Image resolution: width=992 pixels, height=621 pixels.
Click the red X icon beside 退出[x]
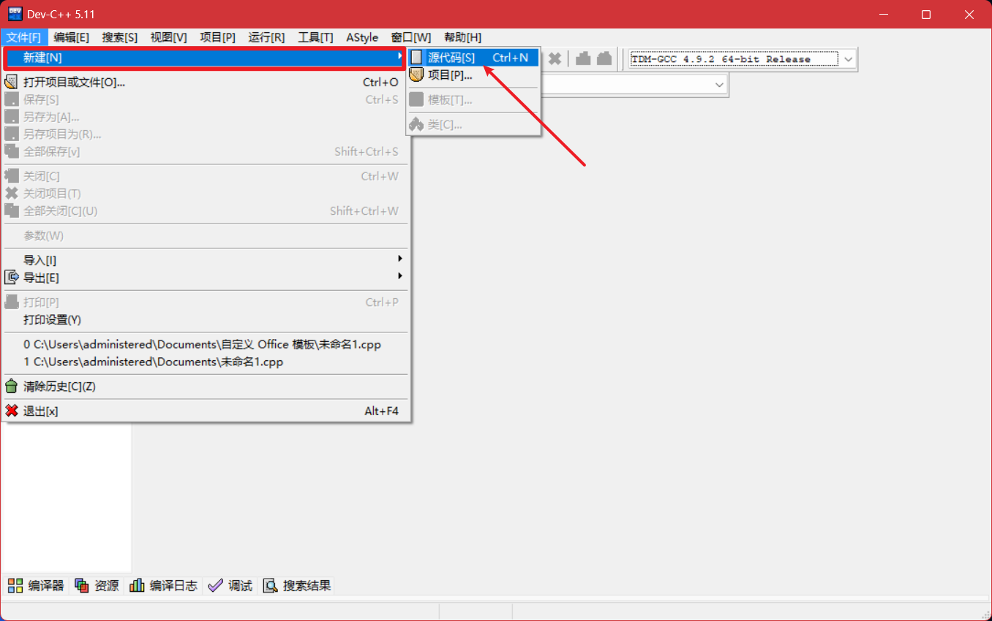(x=11, y=411)
